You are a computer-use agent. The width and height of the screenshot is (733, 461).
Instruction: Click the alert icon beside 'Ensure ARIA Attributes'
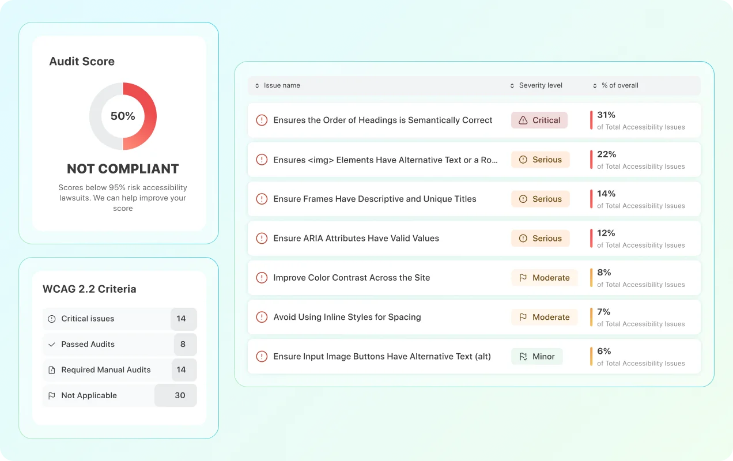pyautogui.click(x=262, y=238)
